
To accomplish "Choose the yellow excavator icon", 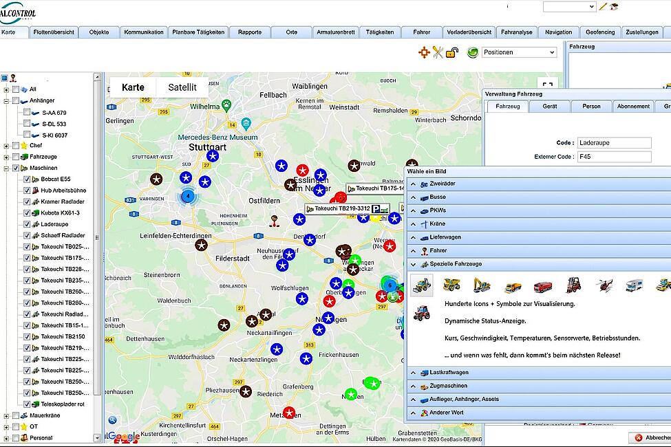I will 482,285.
